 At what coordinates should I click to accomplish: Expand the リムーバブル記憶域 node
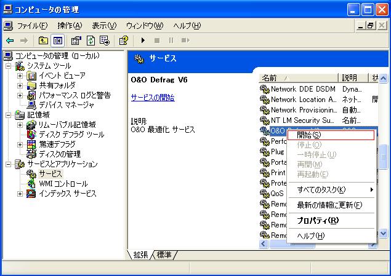coord(20,125)
